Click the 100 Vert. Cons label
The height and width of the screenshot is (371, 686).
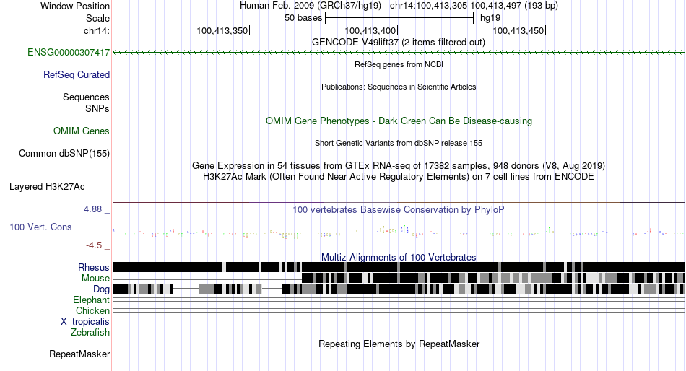[x=40, y=227]
